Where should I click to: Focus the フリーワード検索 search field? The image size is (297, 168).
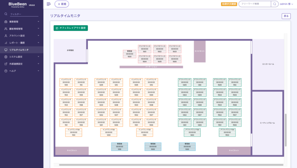coord(254,4)
